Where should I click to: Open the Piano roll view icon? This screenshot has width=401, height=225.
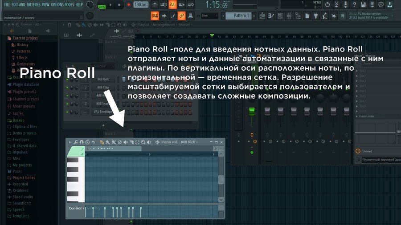coord(271,16)
